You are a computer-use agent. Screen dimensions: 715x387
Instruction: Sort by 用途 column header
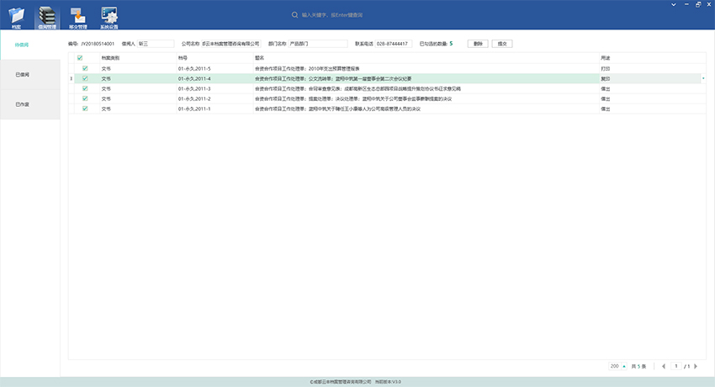[653, 58]
